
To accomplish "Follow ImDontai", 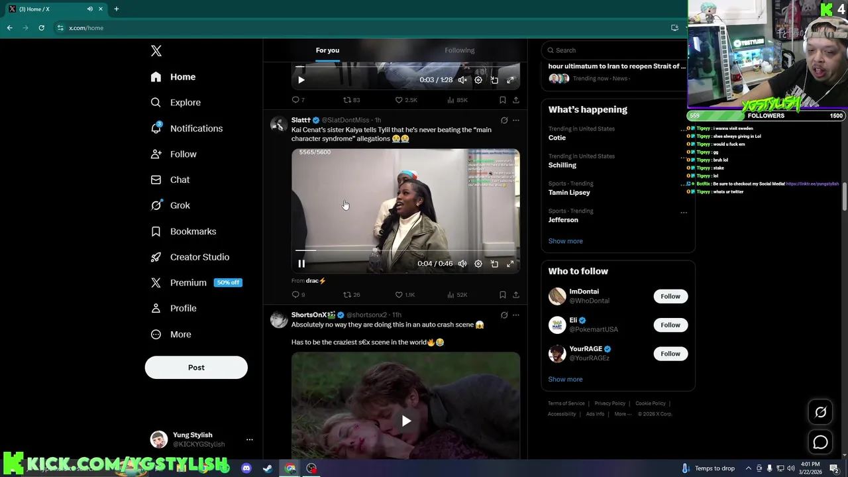I will 670,296.
